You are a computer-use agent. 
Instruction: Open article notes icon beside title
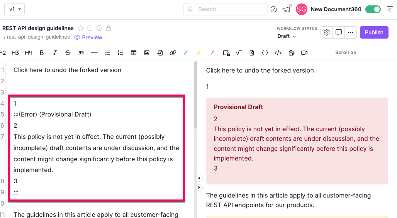(x=90, y=28)
